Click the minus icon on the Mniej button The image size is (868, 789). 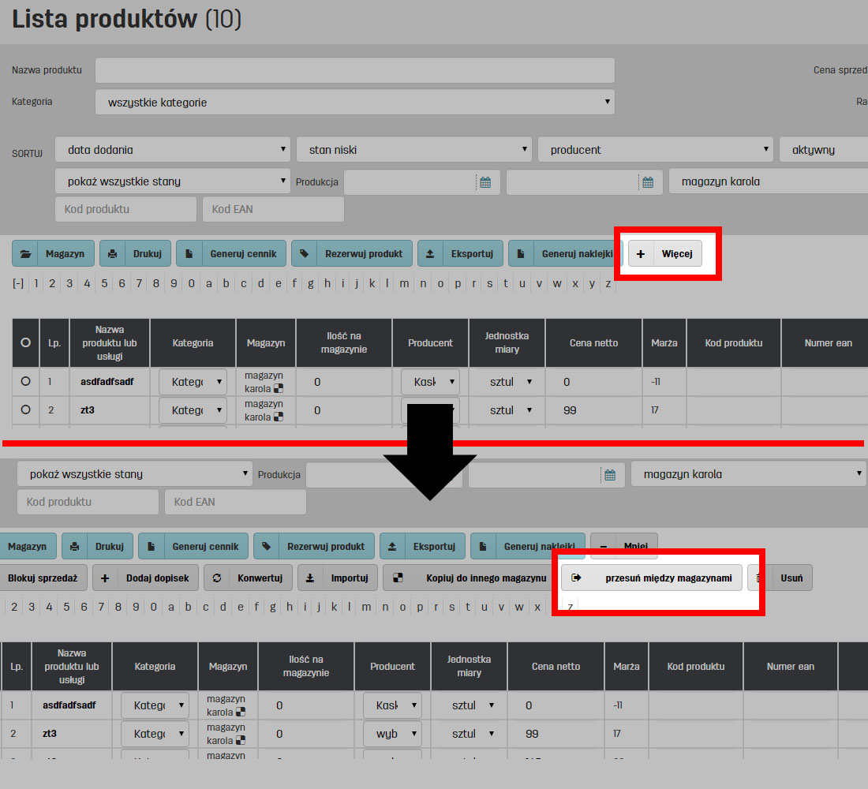[603, 546]
